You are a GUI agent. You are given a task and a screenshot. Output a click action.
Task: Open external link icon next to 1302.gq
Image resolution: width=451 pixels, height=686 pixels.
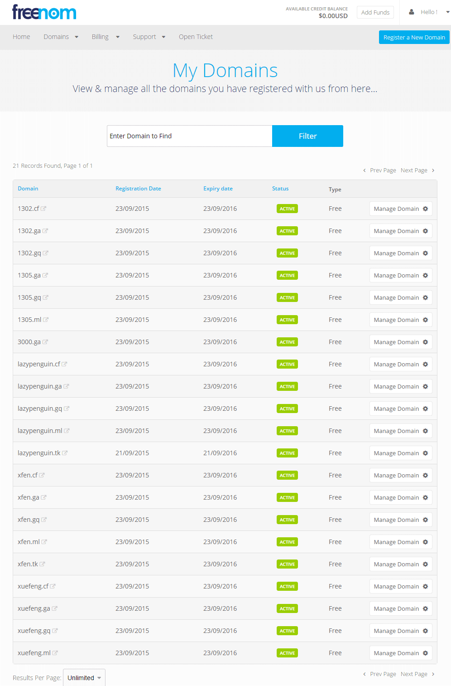pos(46,253)
